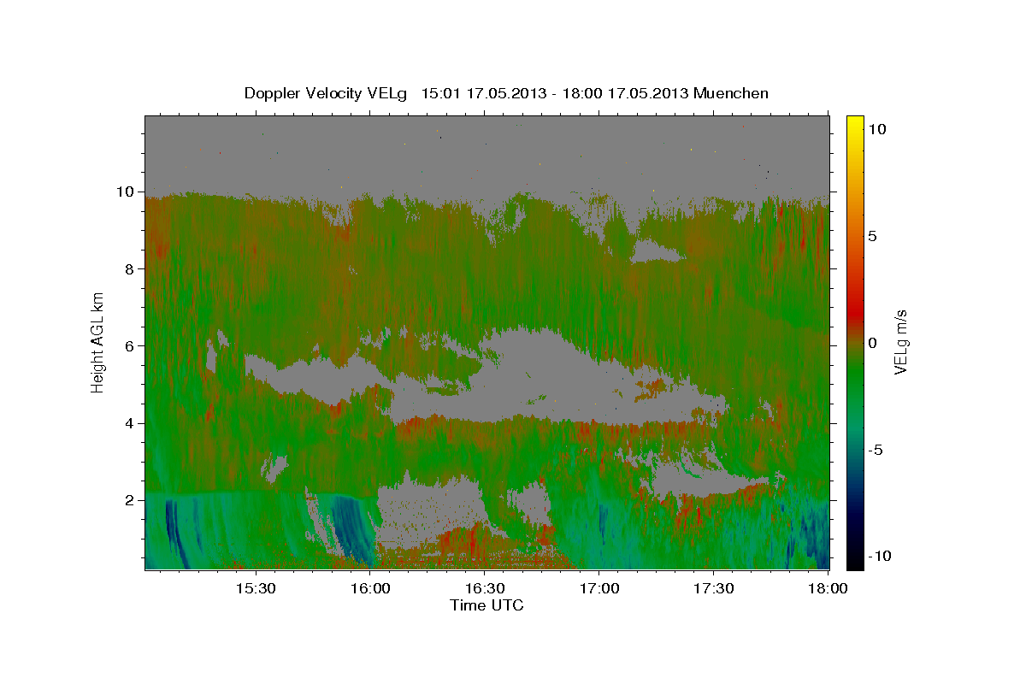Screen dimensions: 1026x684
Task: Click the height tick label 2
Action: (131, 500)
